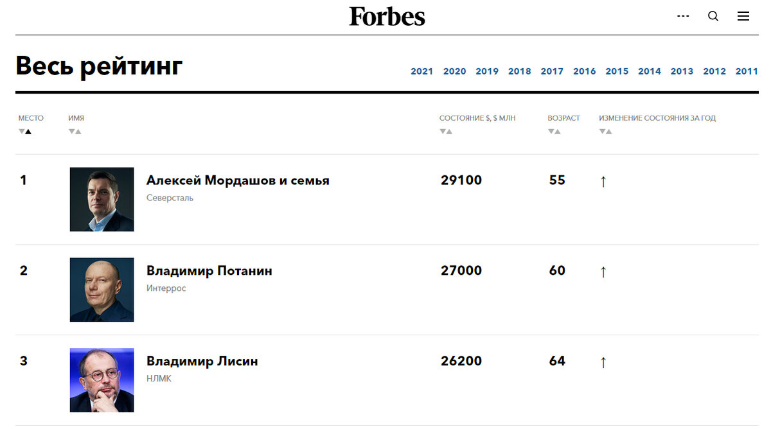
Task: Switch to the 2012 rating year
Action: tap(714, 71)
